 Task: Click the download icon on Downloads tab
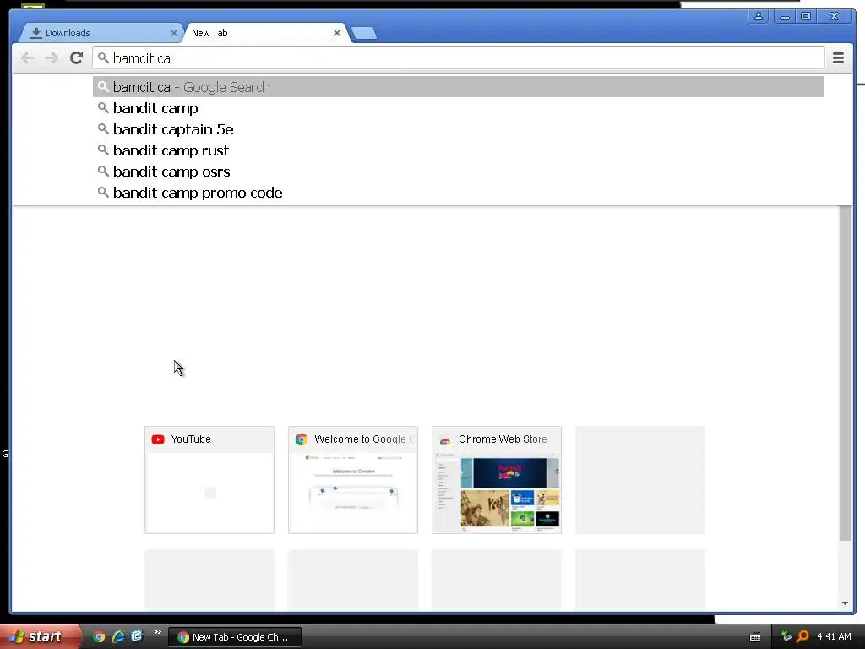(35, 33)
